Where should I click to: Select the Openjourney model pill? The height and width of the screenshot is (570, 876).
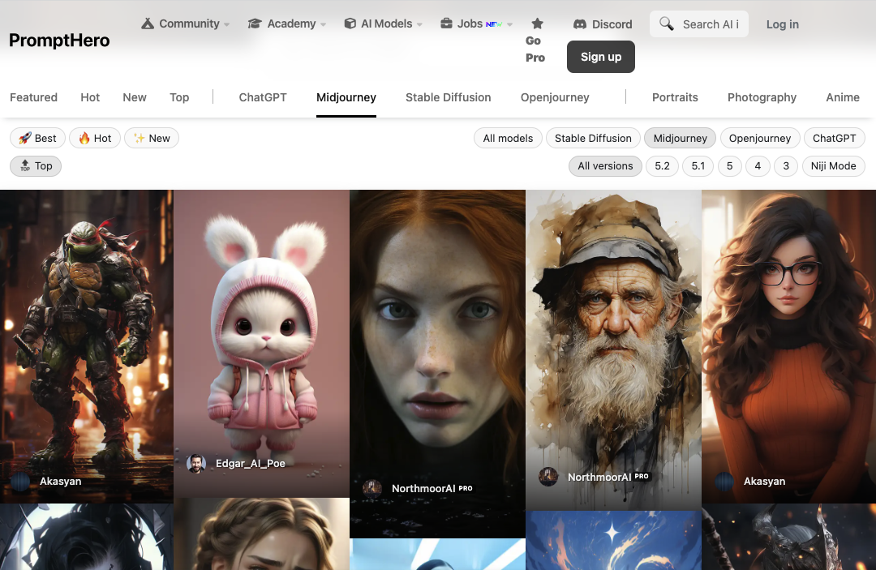point(760,138)
